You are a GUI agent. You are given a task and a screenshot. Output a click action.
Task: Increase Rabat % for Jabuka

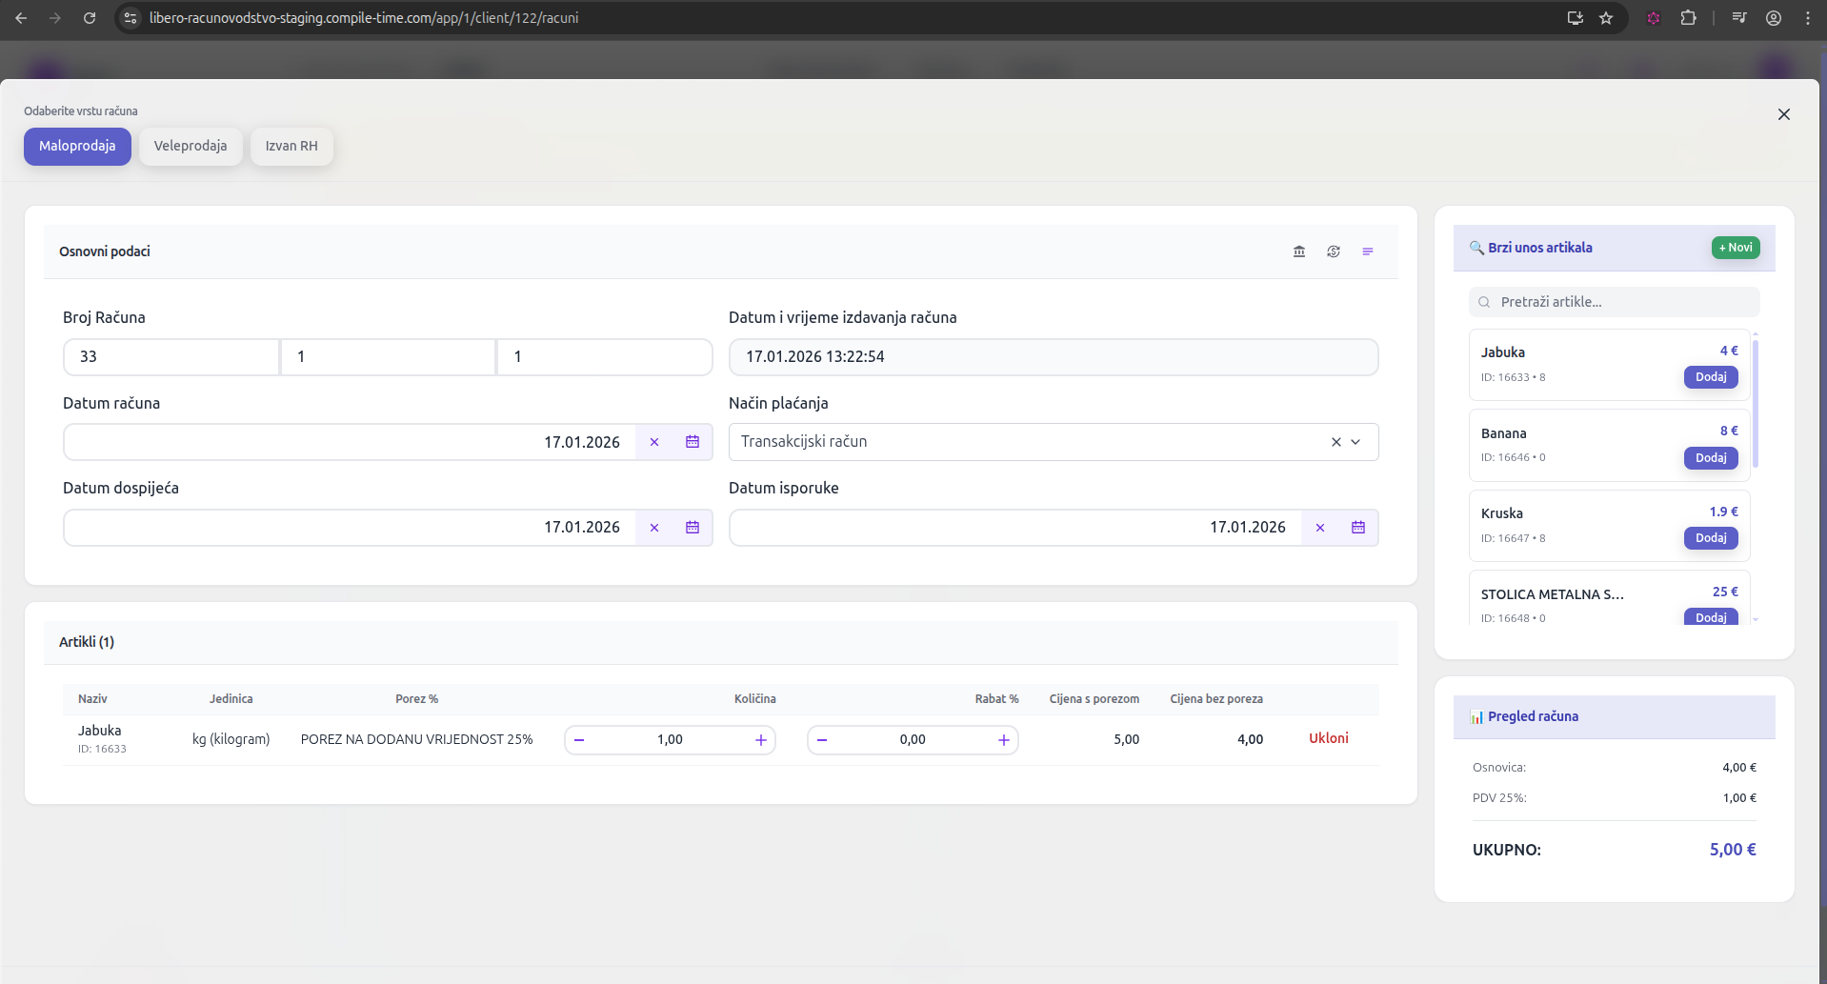1004,740
